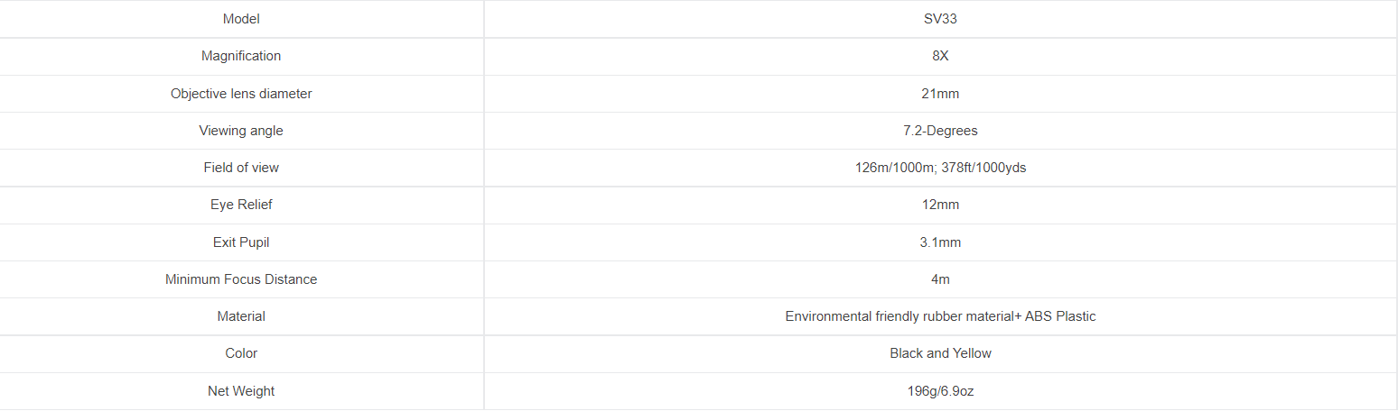The width and height of the screenshot is (1398, 411).
Task: Select the 21mm value cell
Action: [x=940, y=94]
